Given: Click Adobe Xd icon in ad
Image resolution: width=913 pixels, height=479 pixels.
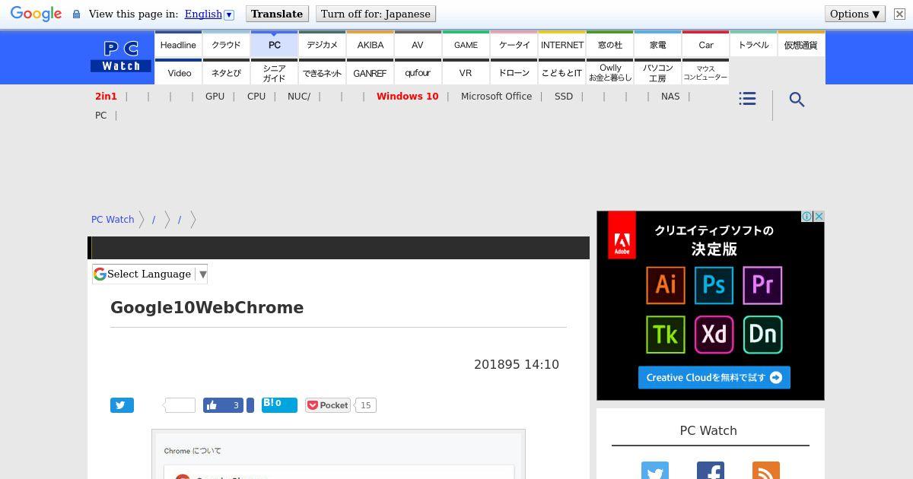Looking at the screenshot, I should (x=714, y=335).
